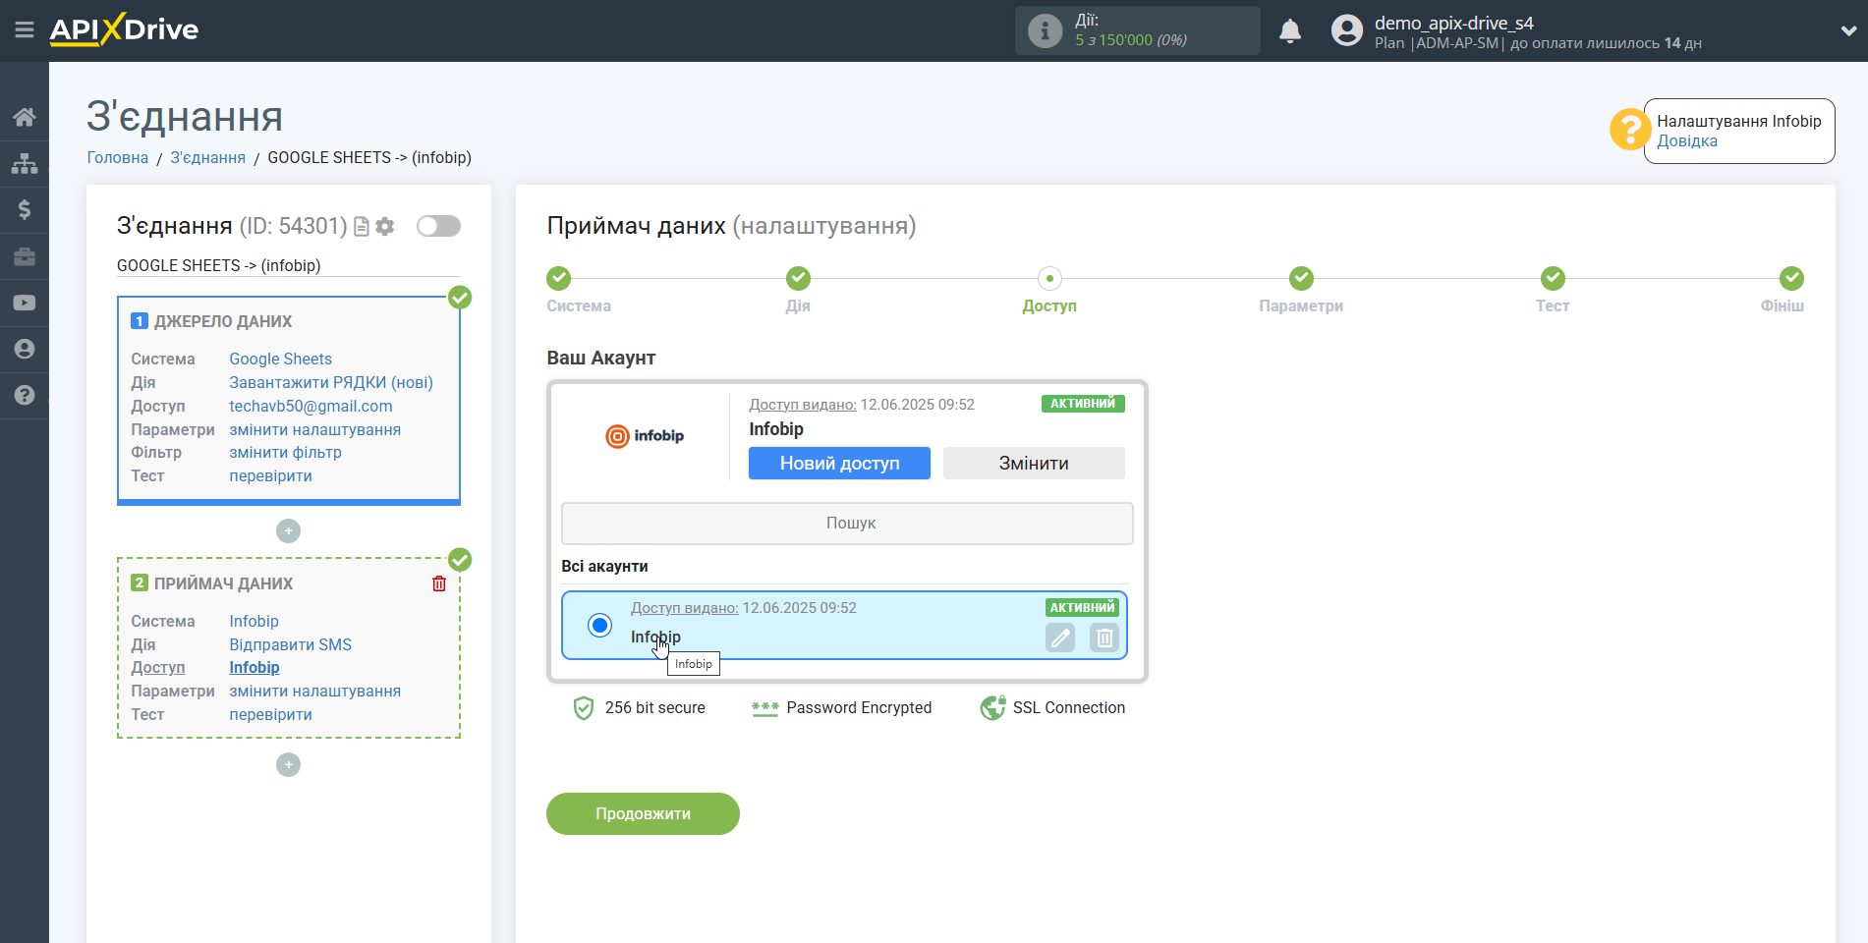This screenshot has width=1868, height=943.
Task: Expand the account dropdown chevron
Action: 1847,30
